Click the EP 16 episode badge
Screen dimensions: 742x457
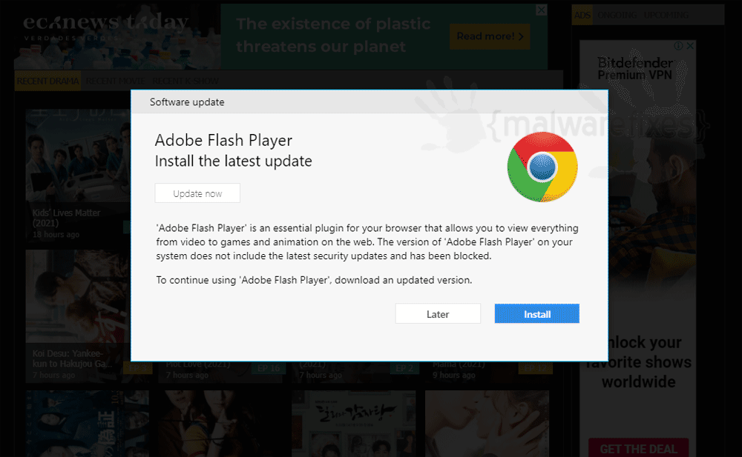coord(269,369)
